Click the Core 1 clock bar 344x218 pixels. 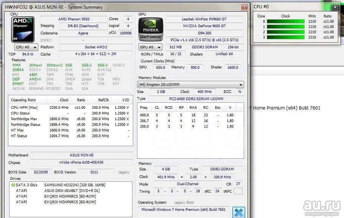click(286, 27)
